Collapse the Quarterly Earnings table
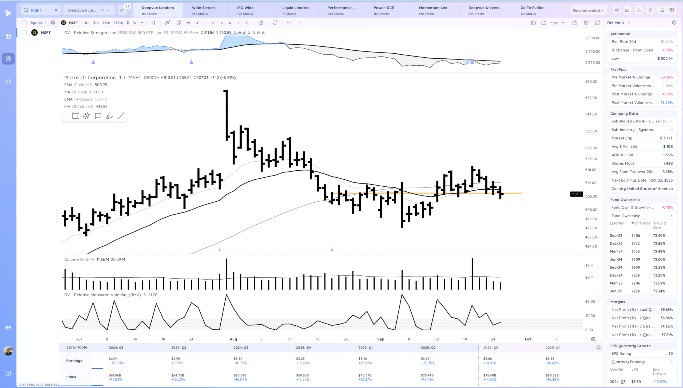 tap(672, 362)
